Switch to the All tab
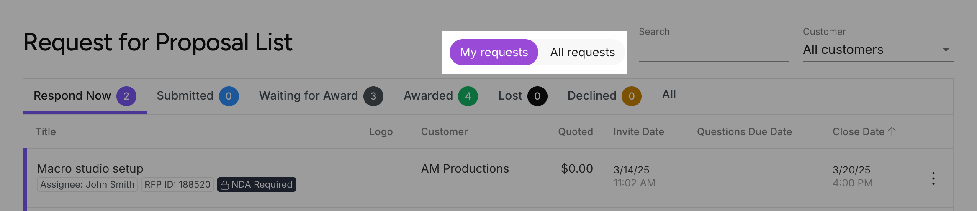 coord(669,95)
